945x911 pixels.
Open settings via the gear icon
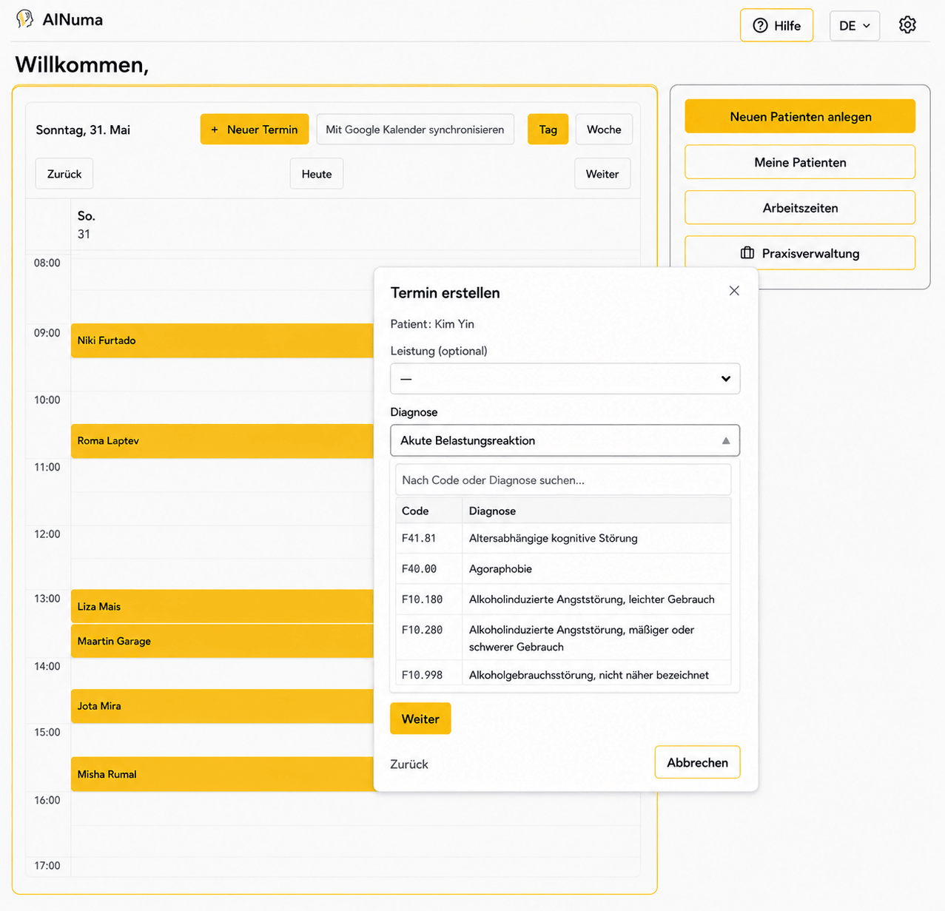pyautogui.click(x=907, y=25)
